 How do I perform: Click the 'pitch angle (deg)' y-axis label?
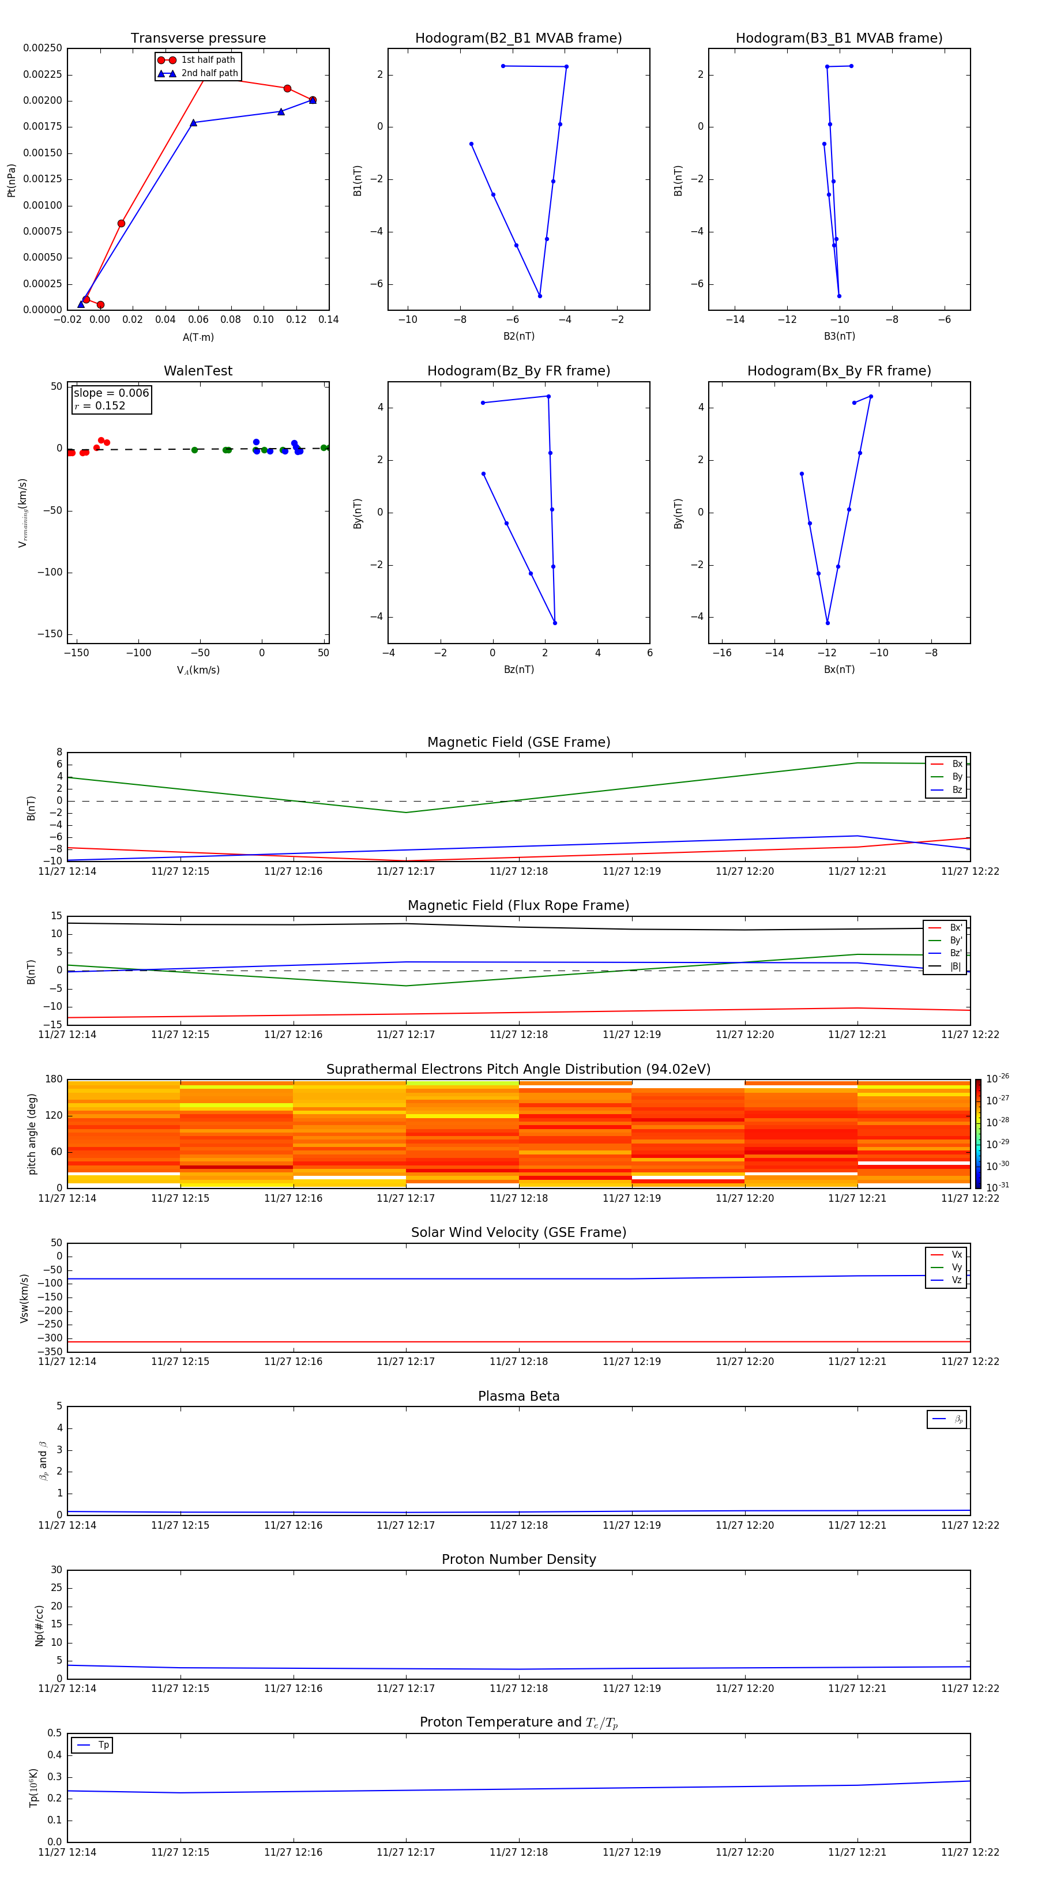point(32,1134)
